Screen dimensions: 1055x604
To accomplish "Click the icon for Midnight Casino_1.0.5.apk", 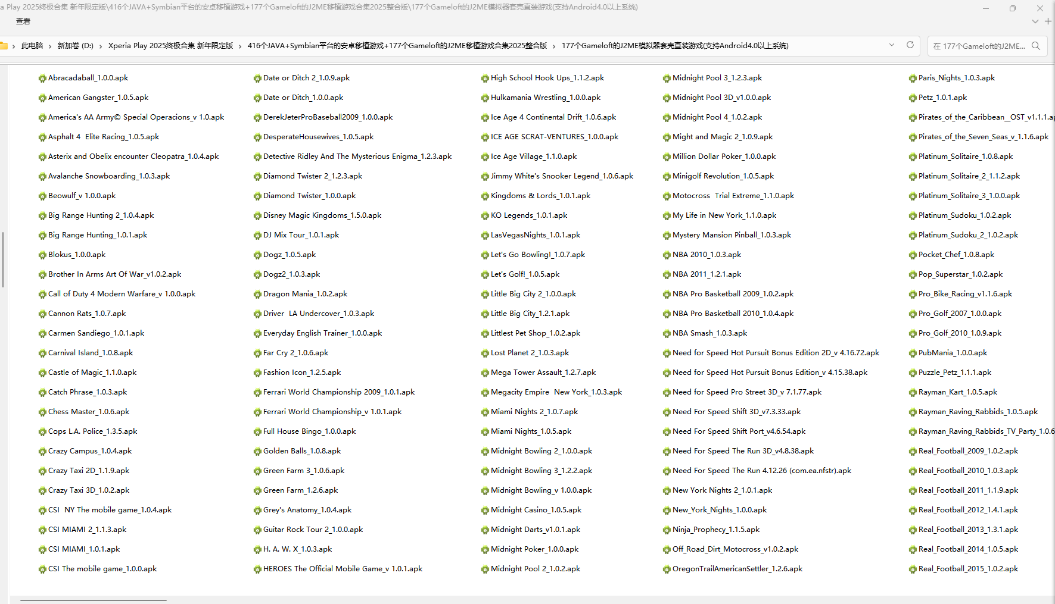I will [485, 511].
